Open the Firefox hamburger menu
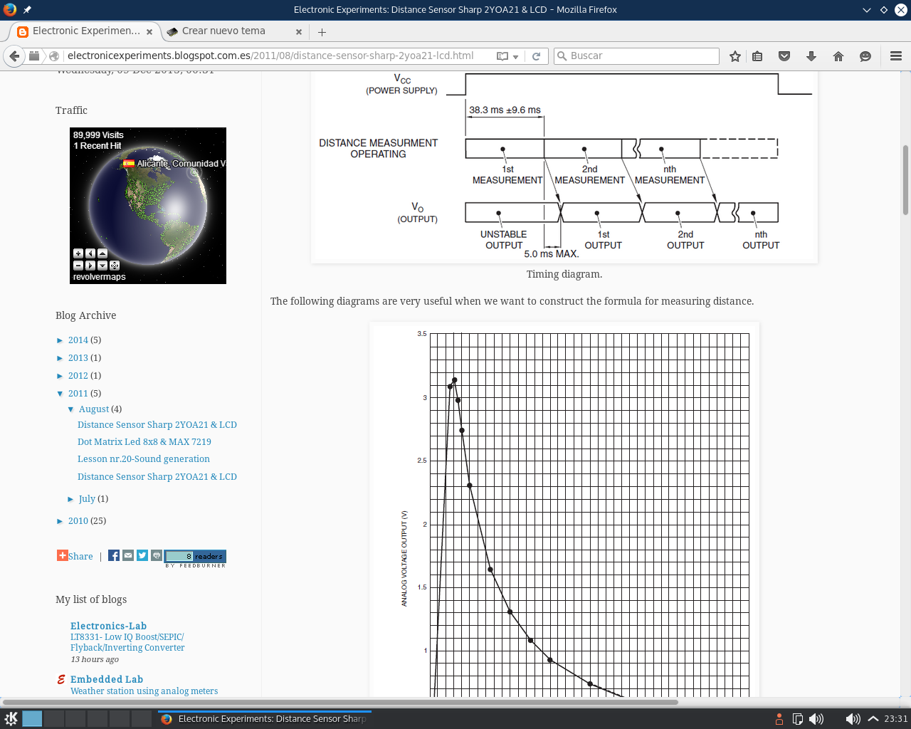 tap(896, 56)
